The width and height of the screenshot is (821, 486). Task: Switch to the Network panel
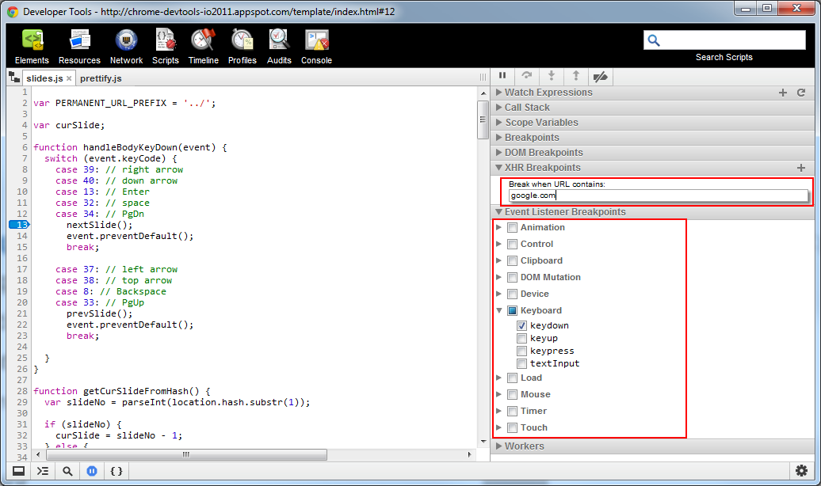(x=126, y=46)
